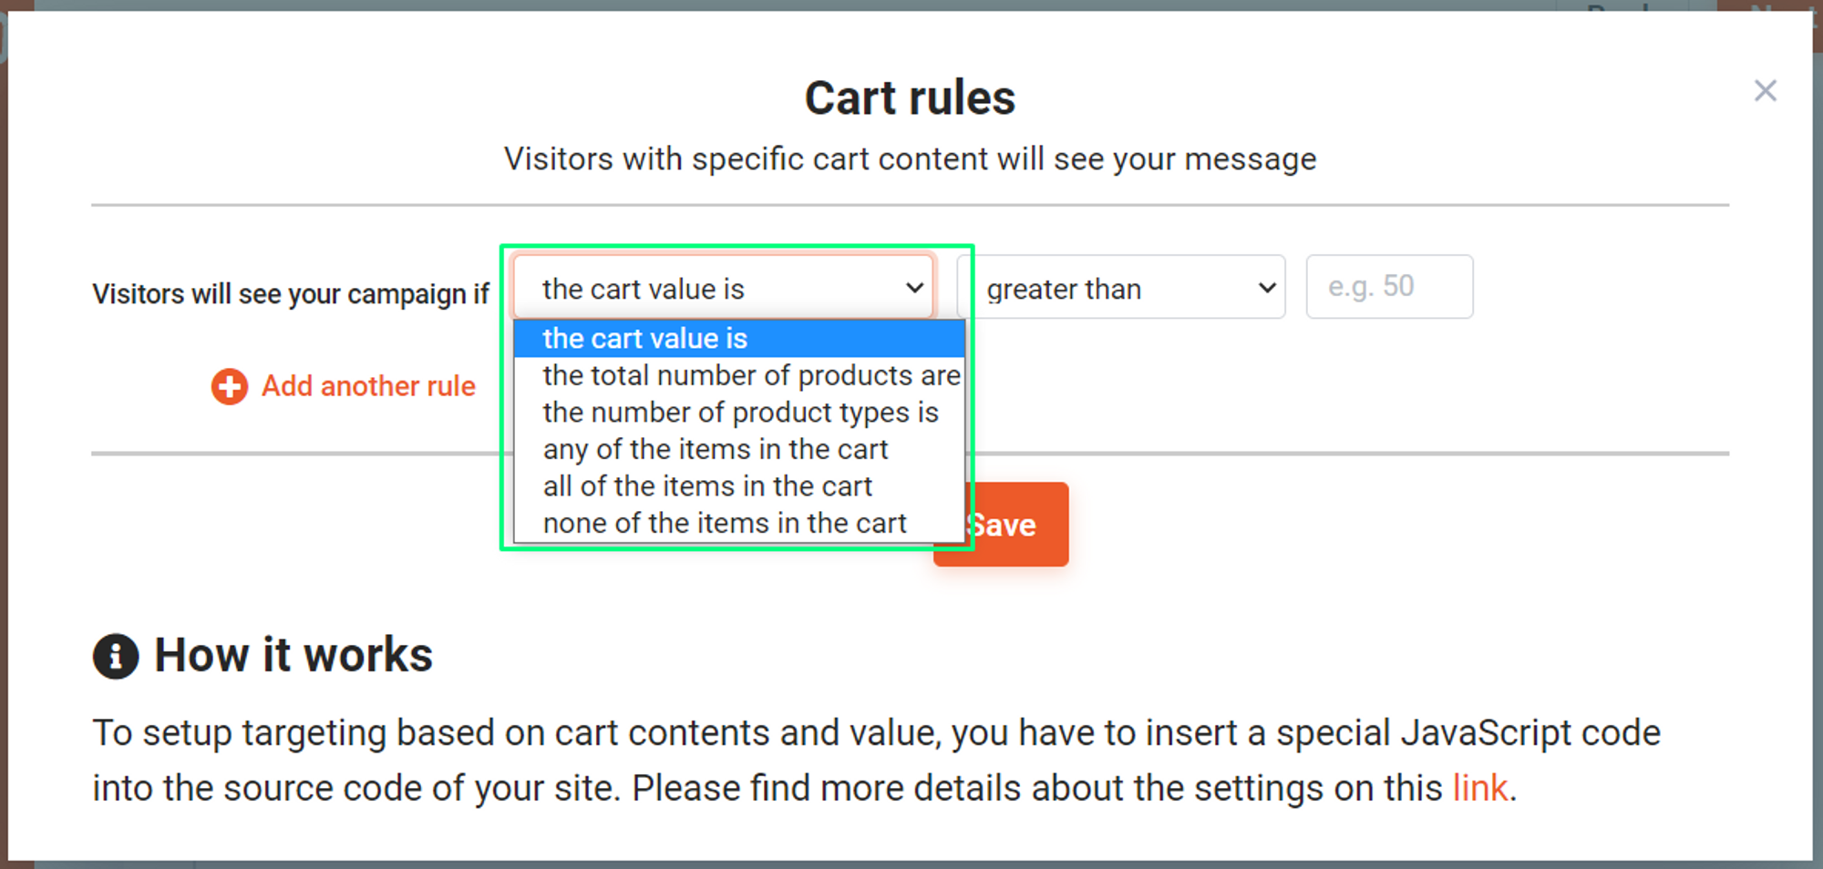Click the Cart rules dialog title
Image resolution: width=1823 pixels, height=869 pixels.
pos(911,97)
